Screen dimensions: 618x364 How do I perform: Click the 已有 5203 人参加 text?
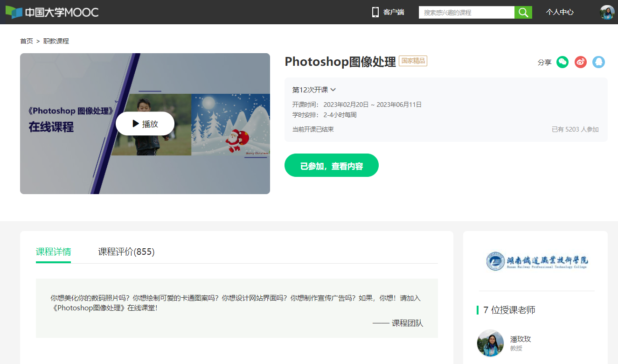point(575,129)
